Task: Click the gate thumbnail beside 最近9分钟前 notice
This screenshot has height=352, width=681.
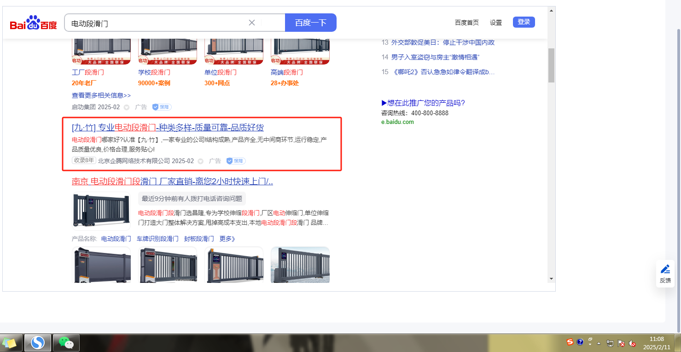Action: tap(101, 211)
